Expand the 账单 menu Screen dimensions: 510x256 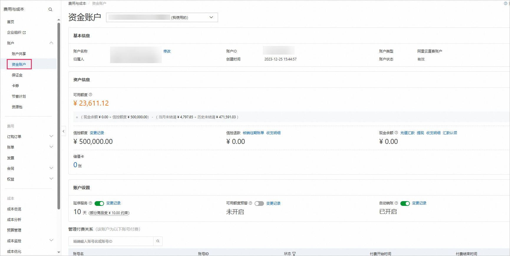51,147
